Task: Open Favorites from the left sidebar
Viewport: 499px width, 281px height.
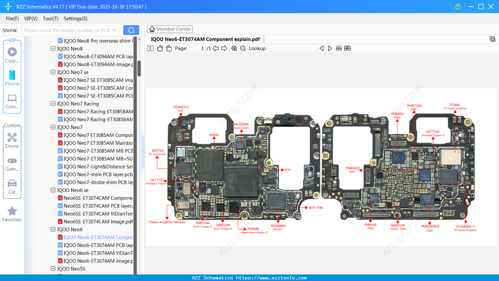Action: 12,214
